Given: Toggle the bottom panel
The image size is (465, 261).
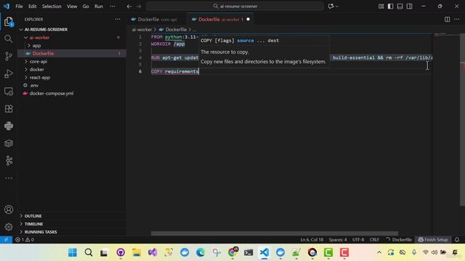Looking at the screenshot, I should 400,7.
